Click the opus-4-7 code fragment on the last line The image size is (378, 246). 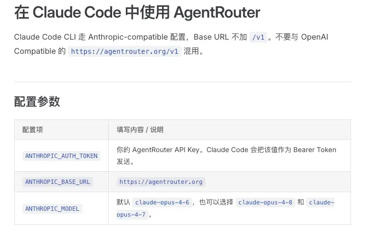pyautogui.click(x=131, y=215)
